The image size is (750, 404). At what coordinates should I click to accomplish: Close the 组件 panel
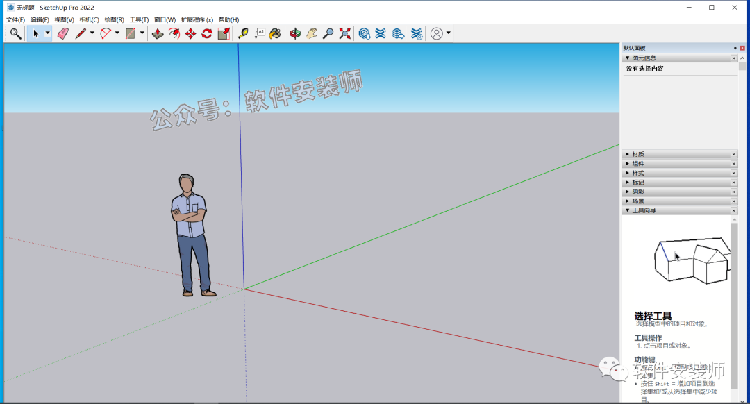click(x=734, y=164)
